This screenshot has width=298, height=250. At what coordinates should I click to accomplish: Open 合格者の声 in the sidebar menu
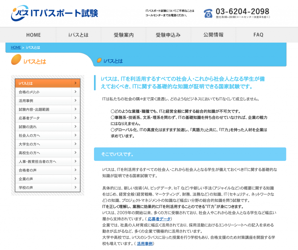click(48, 170)
